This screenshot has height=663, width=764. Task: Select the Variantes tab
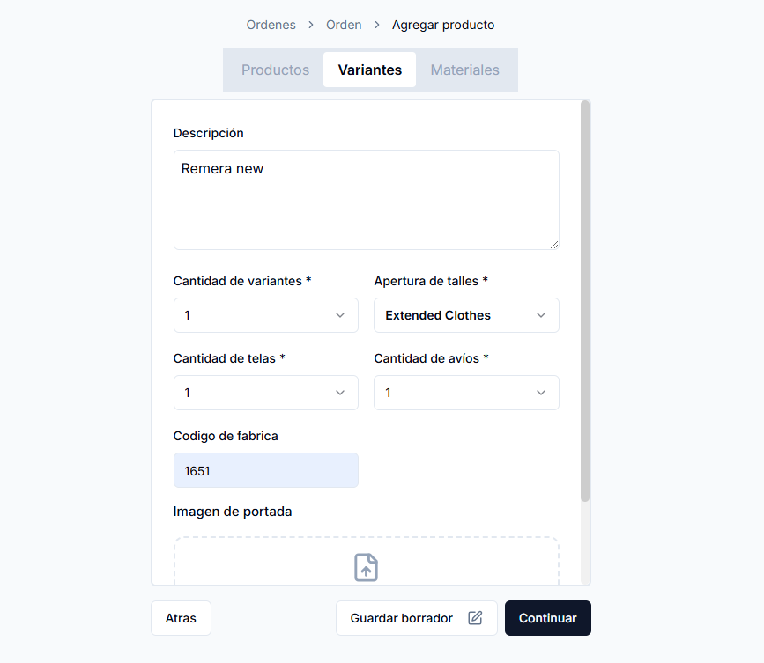click(370, 70)
